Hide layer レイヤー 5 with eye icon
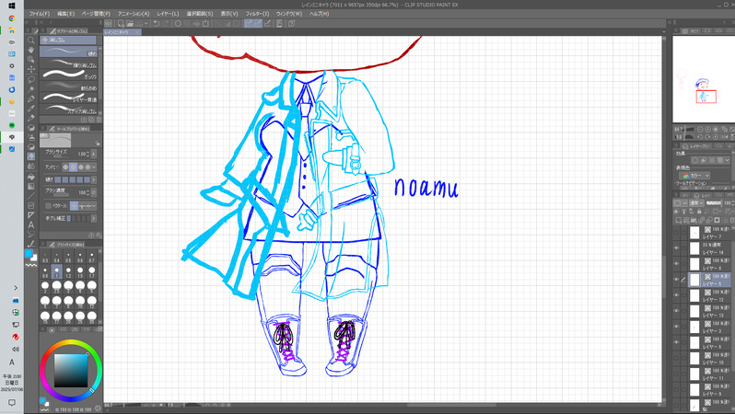The height and width of the screenshot is (414, 735). [676, 280]
